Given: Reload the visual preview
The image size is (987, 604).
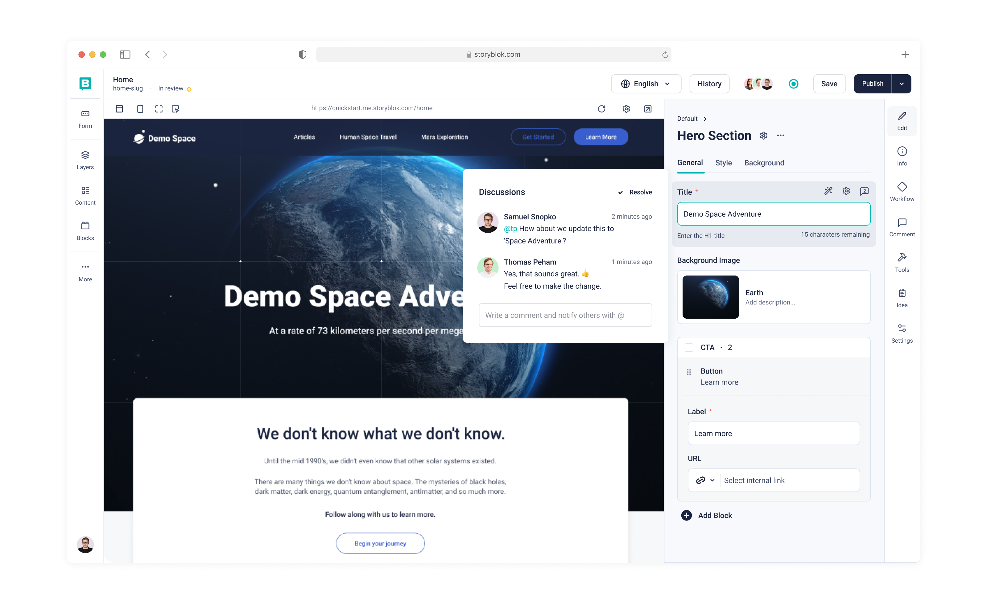Looking at the screenshot, I should 601,109.
